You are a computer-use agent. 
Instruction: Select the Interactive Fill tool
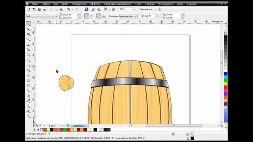pyautogui.click(x=28, y=116)
